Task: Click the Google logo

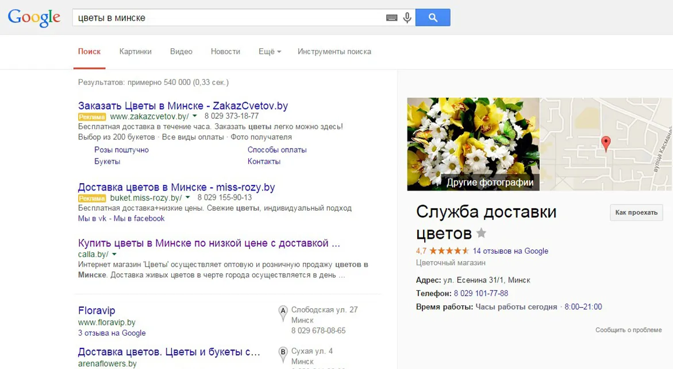Action: pyautogui.click(x=34, y=18)
